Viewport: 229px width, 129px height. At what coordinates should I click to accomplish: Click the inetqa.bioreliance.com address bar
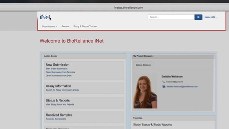point(128,8)
